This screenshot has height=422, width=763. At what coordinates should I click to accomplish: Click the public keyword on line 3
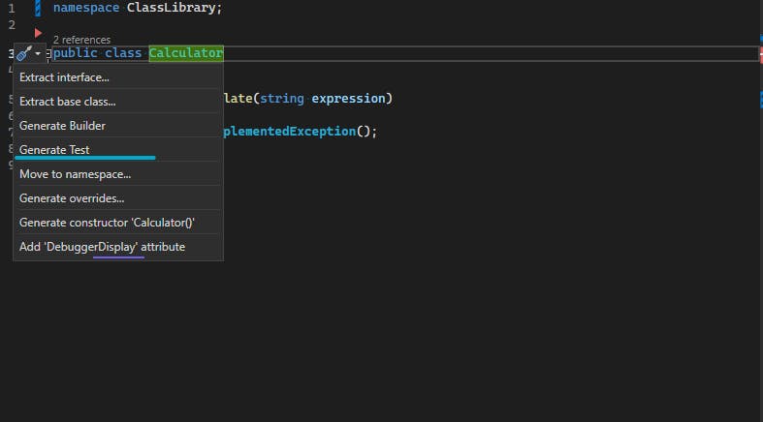pos(76,53)
